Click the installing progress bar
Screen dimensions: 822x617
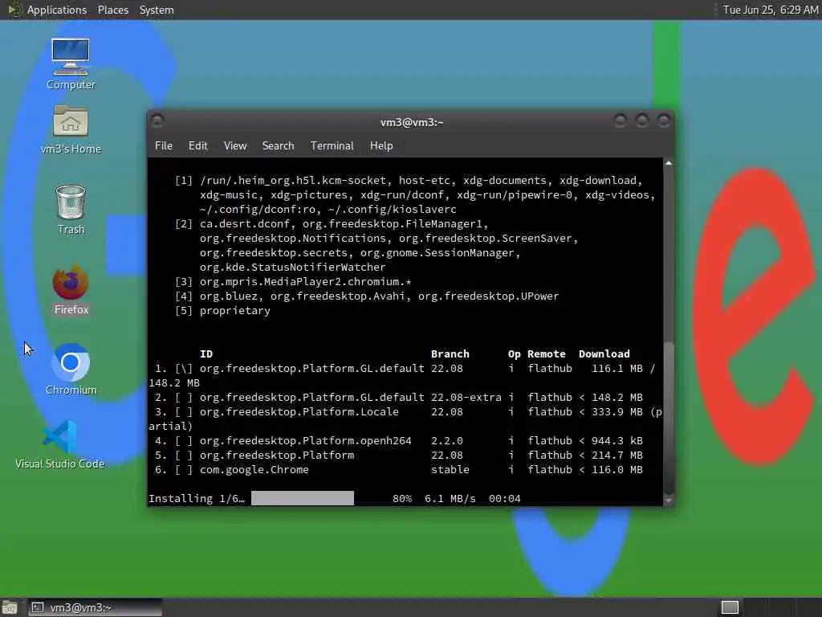(303, 498)
